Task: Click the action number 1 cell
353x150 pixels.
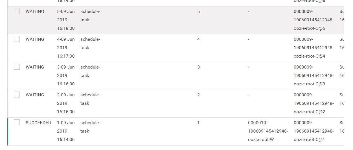Action: [198, 123]
